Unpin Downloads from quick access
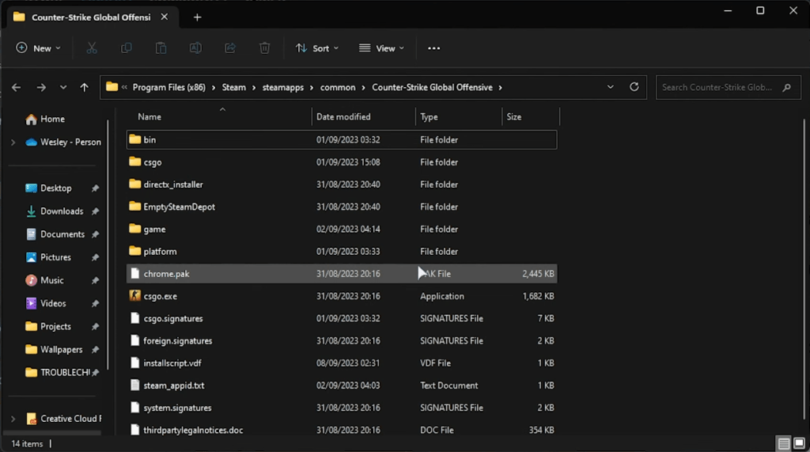The image size is (810, 452). [x=95, y=211]
